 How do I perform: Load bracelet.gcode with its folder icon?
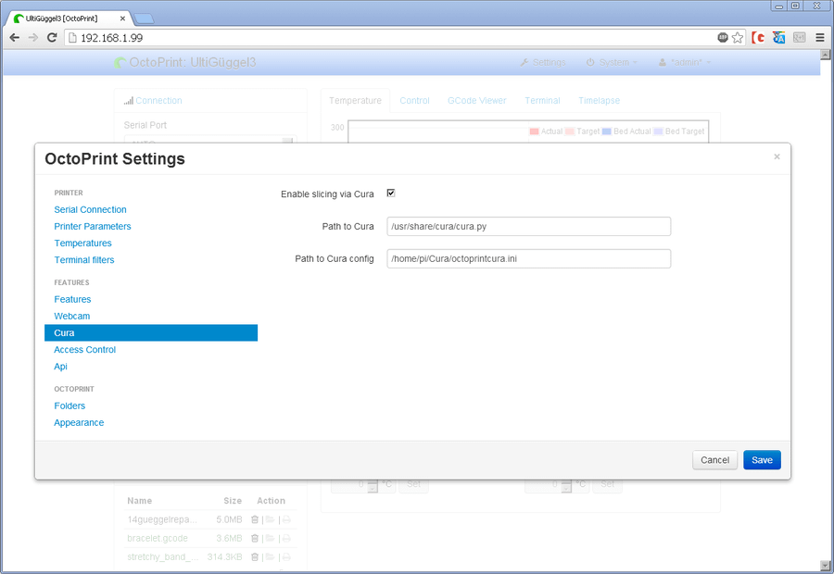[x=271, y=539]
